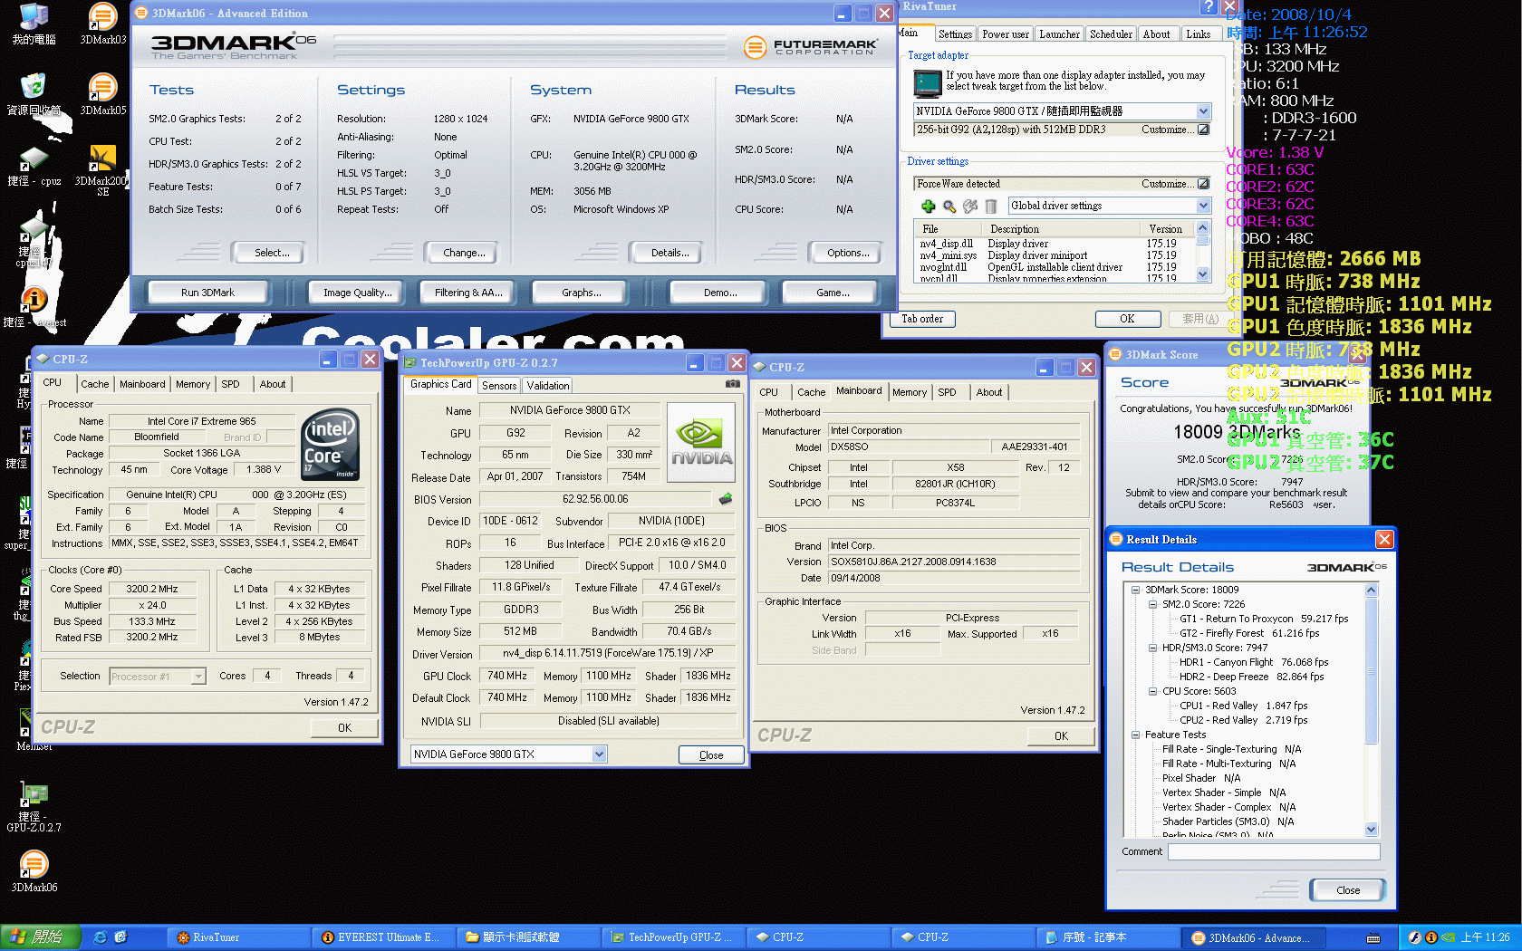1522x951 pixels.
Task: Open the GPU-Z 0.2.7 desktop shortcut
Action: [34, 806]
